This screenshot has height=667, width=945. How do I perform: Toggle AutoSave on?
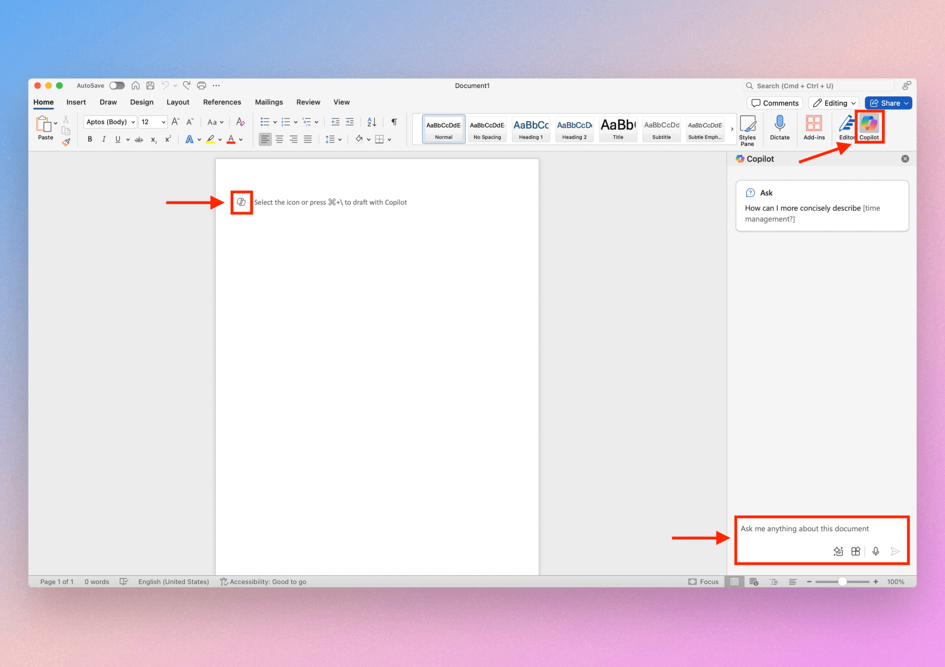pos(117,85)
